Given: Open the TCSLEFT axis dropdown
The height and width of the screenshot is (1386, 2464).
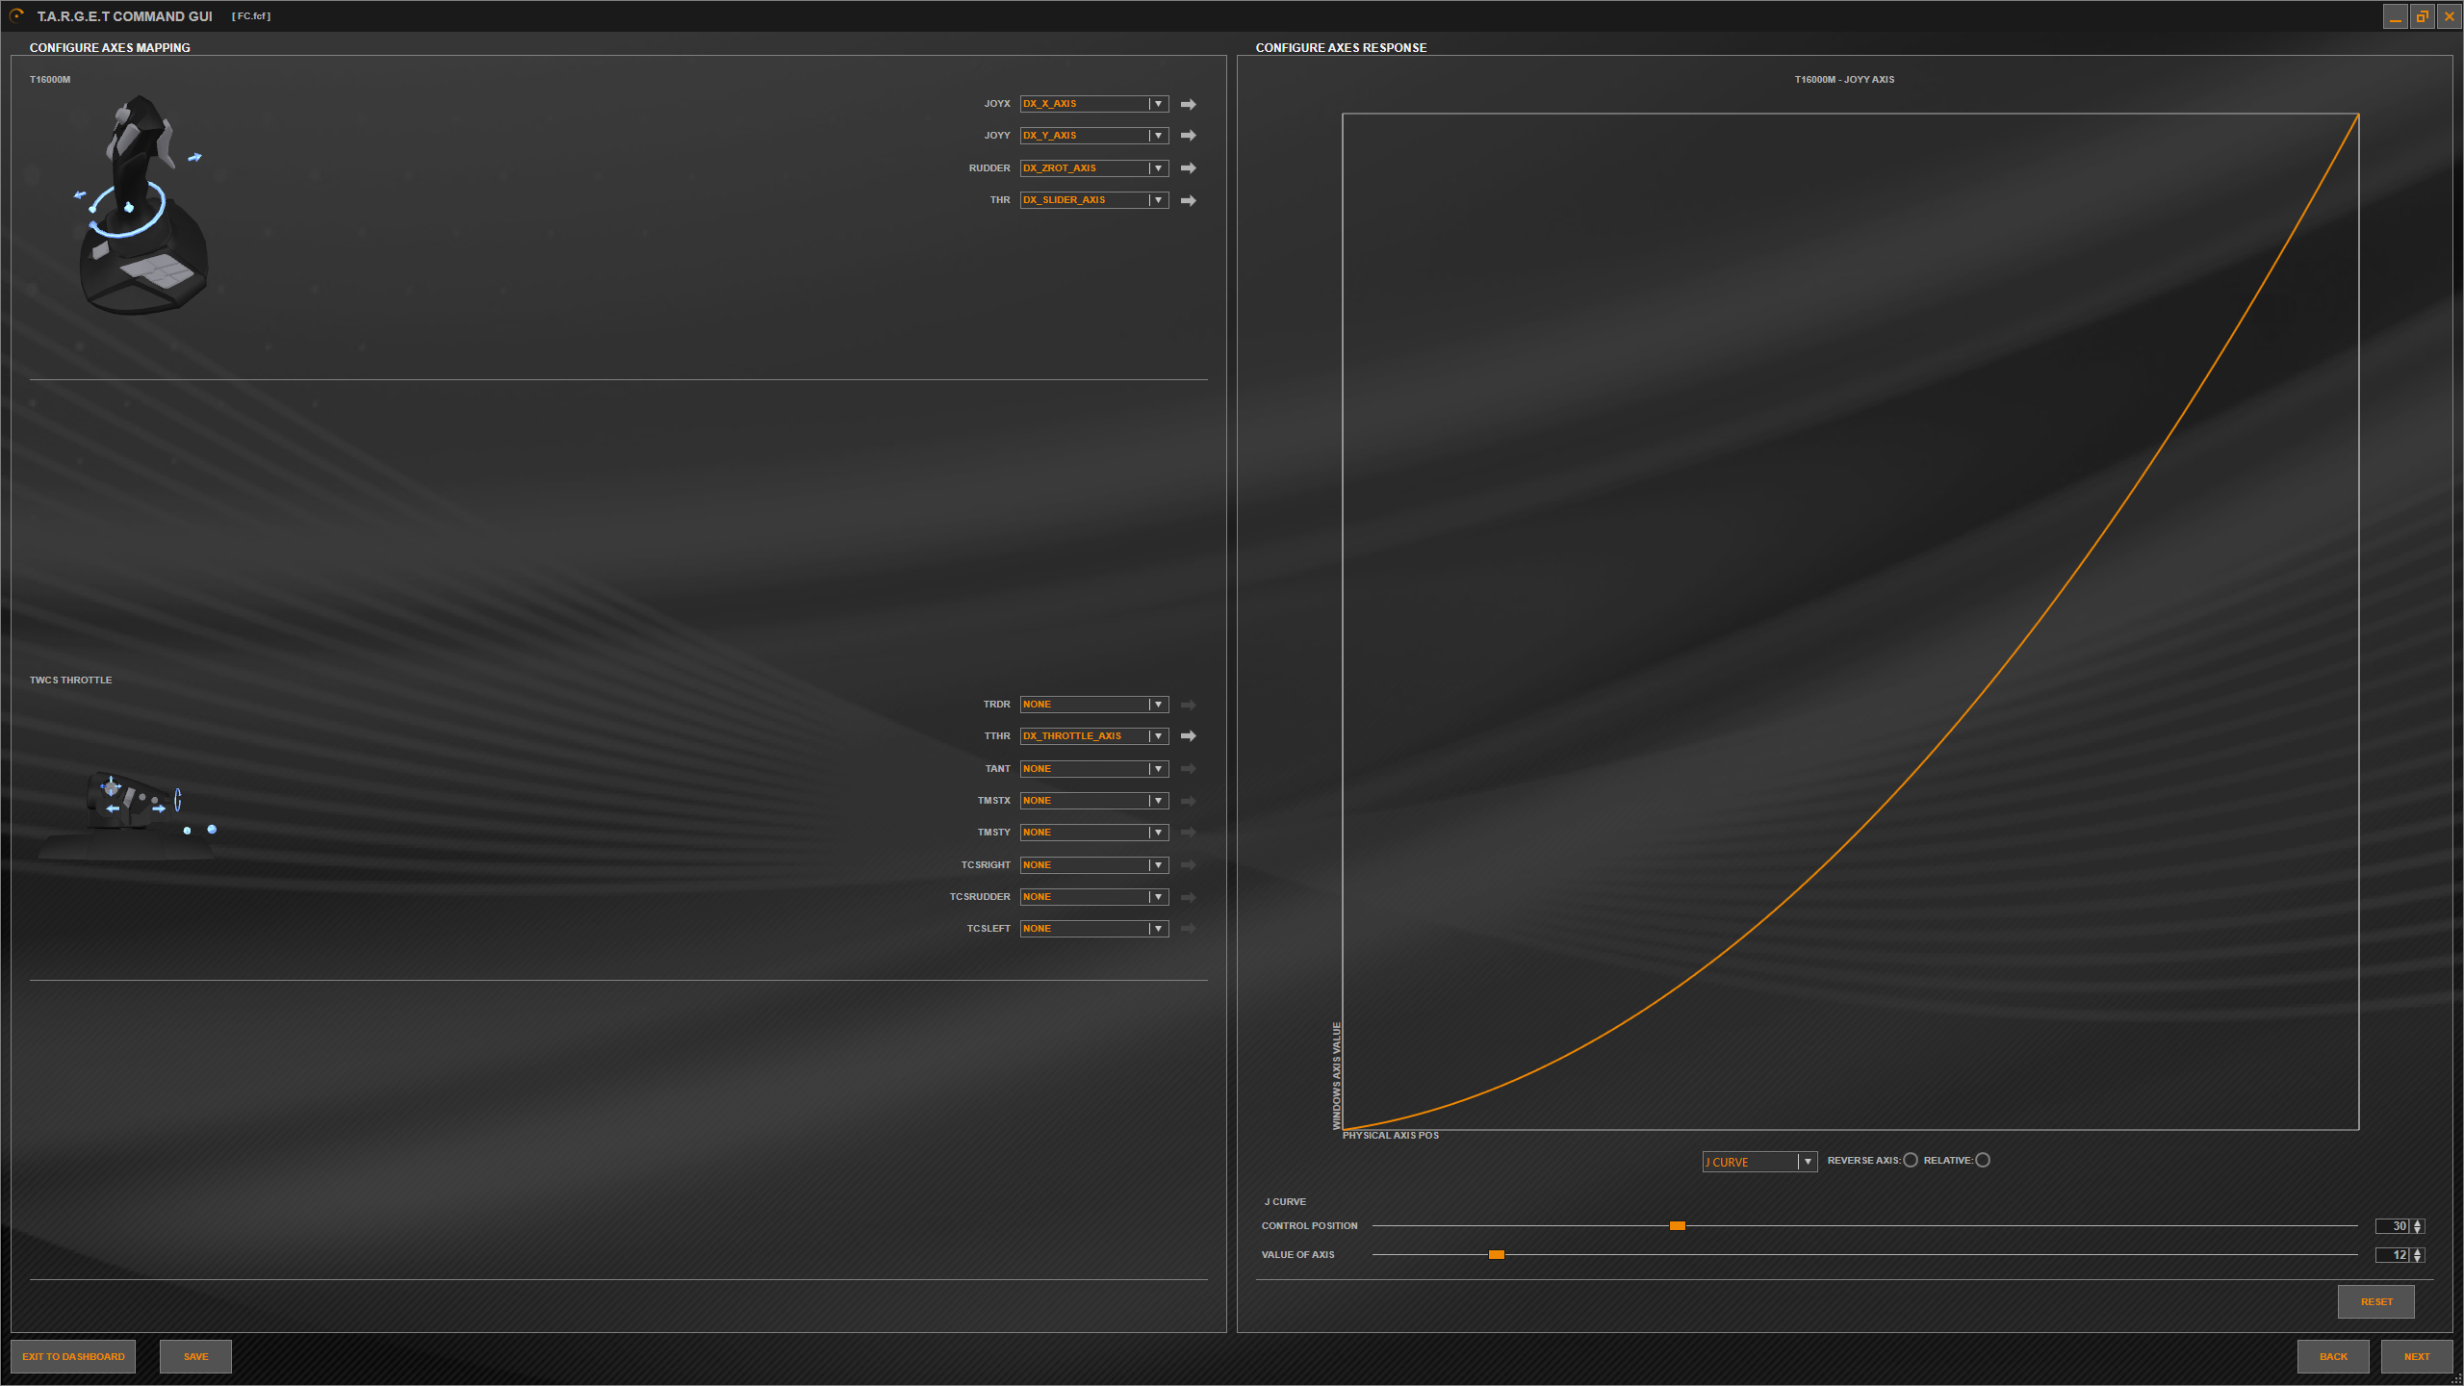Looking at the screenshot, I should click(x=1094, y=929).
